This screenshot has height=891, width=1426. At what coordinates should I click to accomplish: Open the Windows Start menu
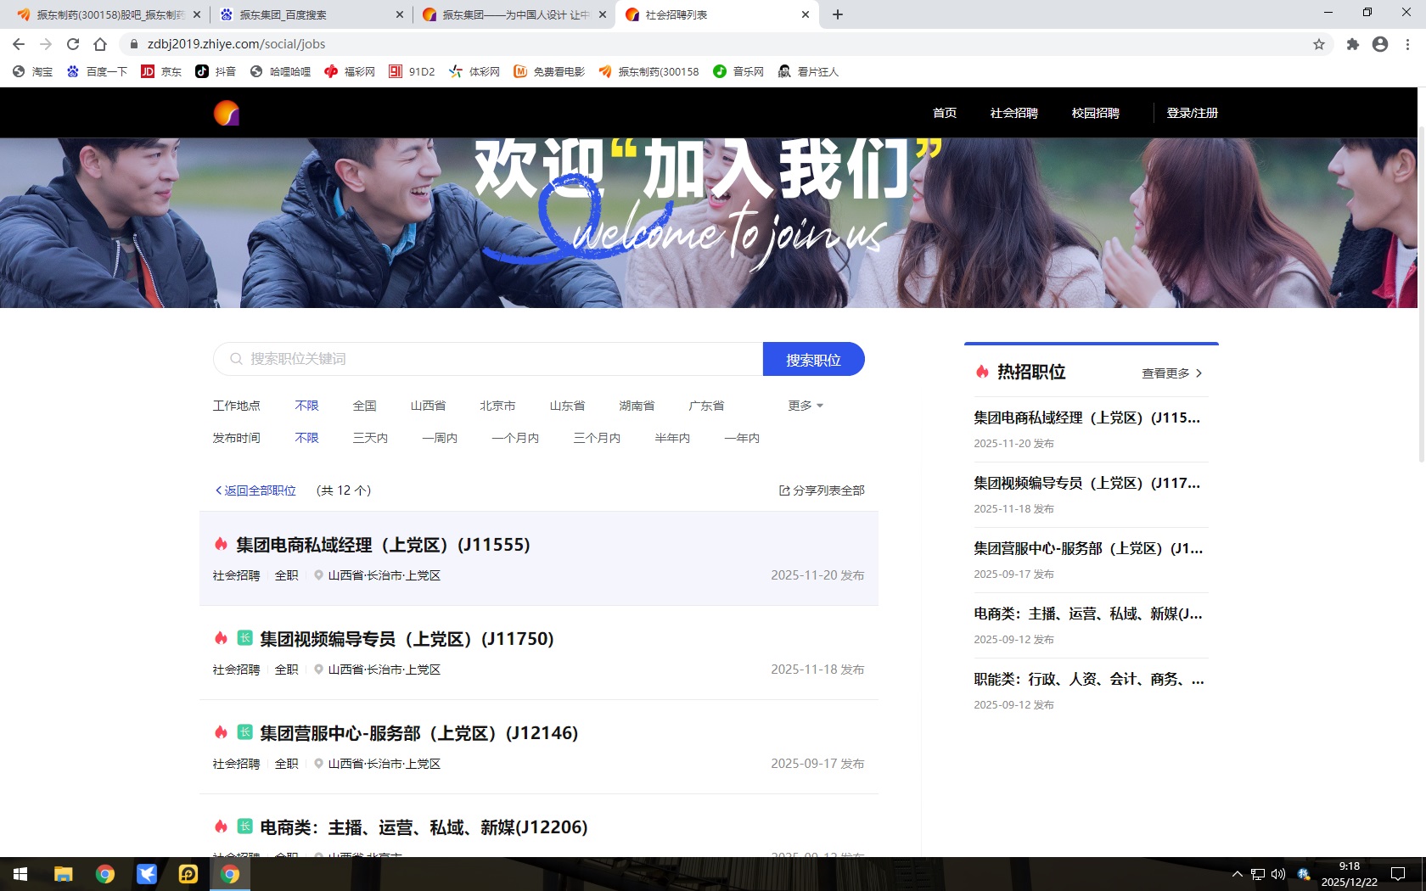click(x=20, y=874)
